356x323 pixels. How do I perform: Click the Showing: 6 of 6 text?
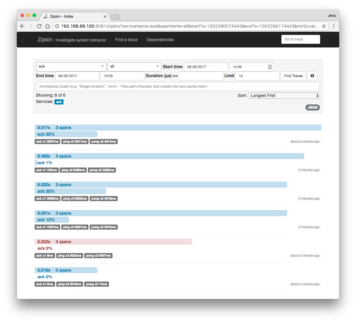pyautogui.click(x=51, y=95)
